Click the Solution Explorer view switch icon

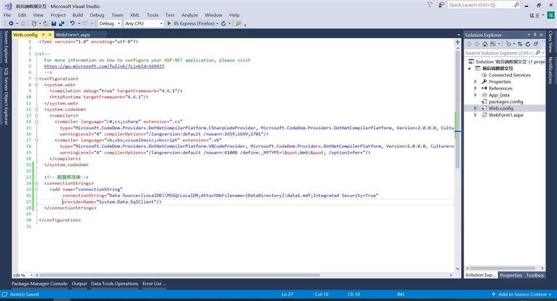493,44
